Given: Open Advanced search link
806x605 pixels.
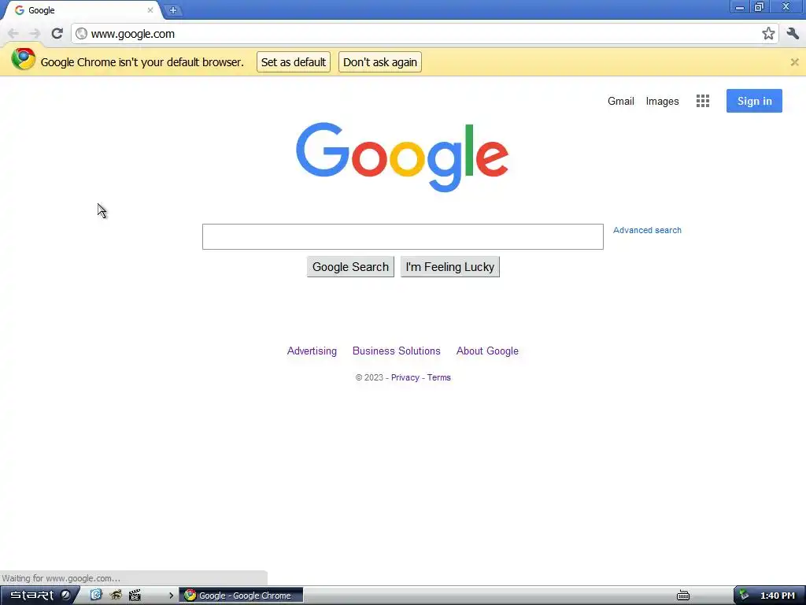Looking at the screenshot, I should click(x=647, y=231).
